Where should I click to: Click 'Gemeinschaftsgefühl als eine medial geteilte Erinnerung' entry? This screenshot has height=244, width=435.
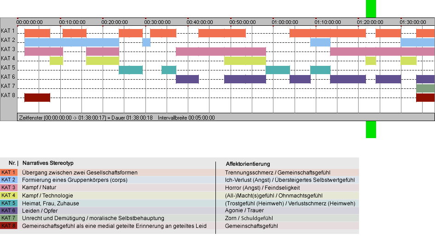pyautogui.click(x=114, y=226)
